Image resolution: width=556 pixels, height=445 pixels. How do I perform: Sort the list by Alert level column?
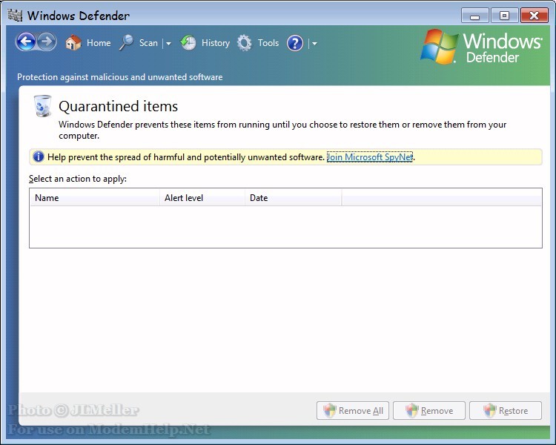[202, 198]
